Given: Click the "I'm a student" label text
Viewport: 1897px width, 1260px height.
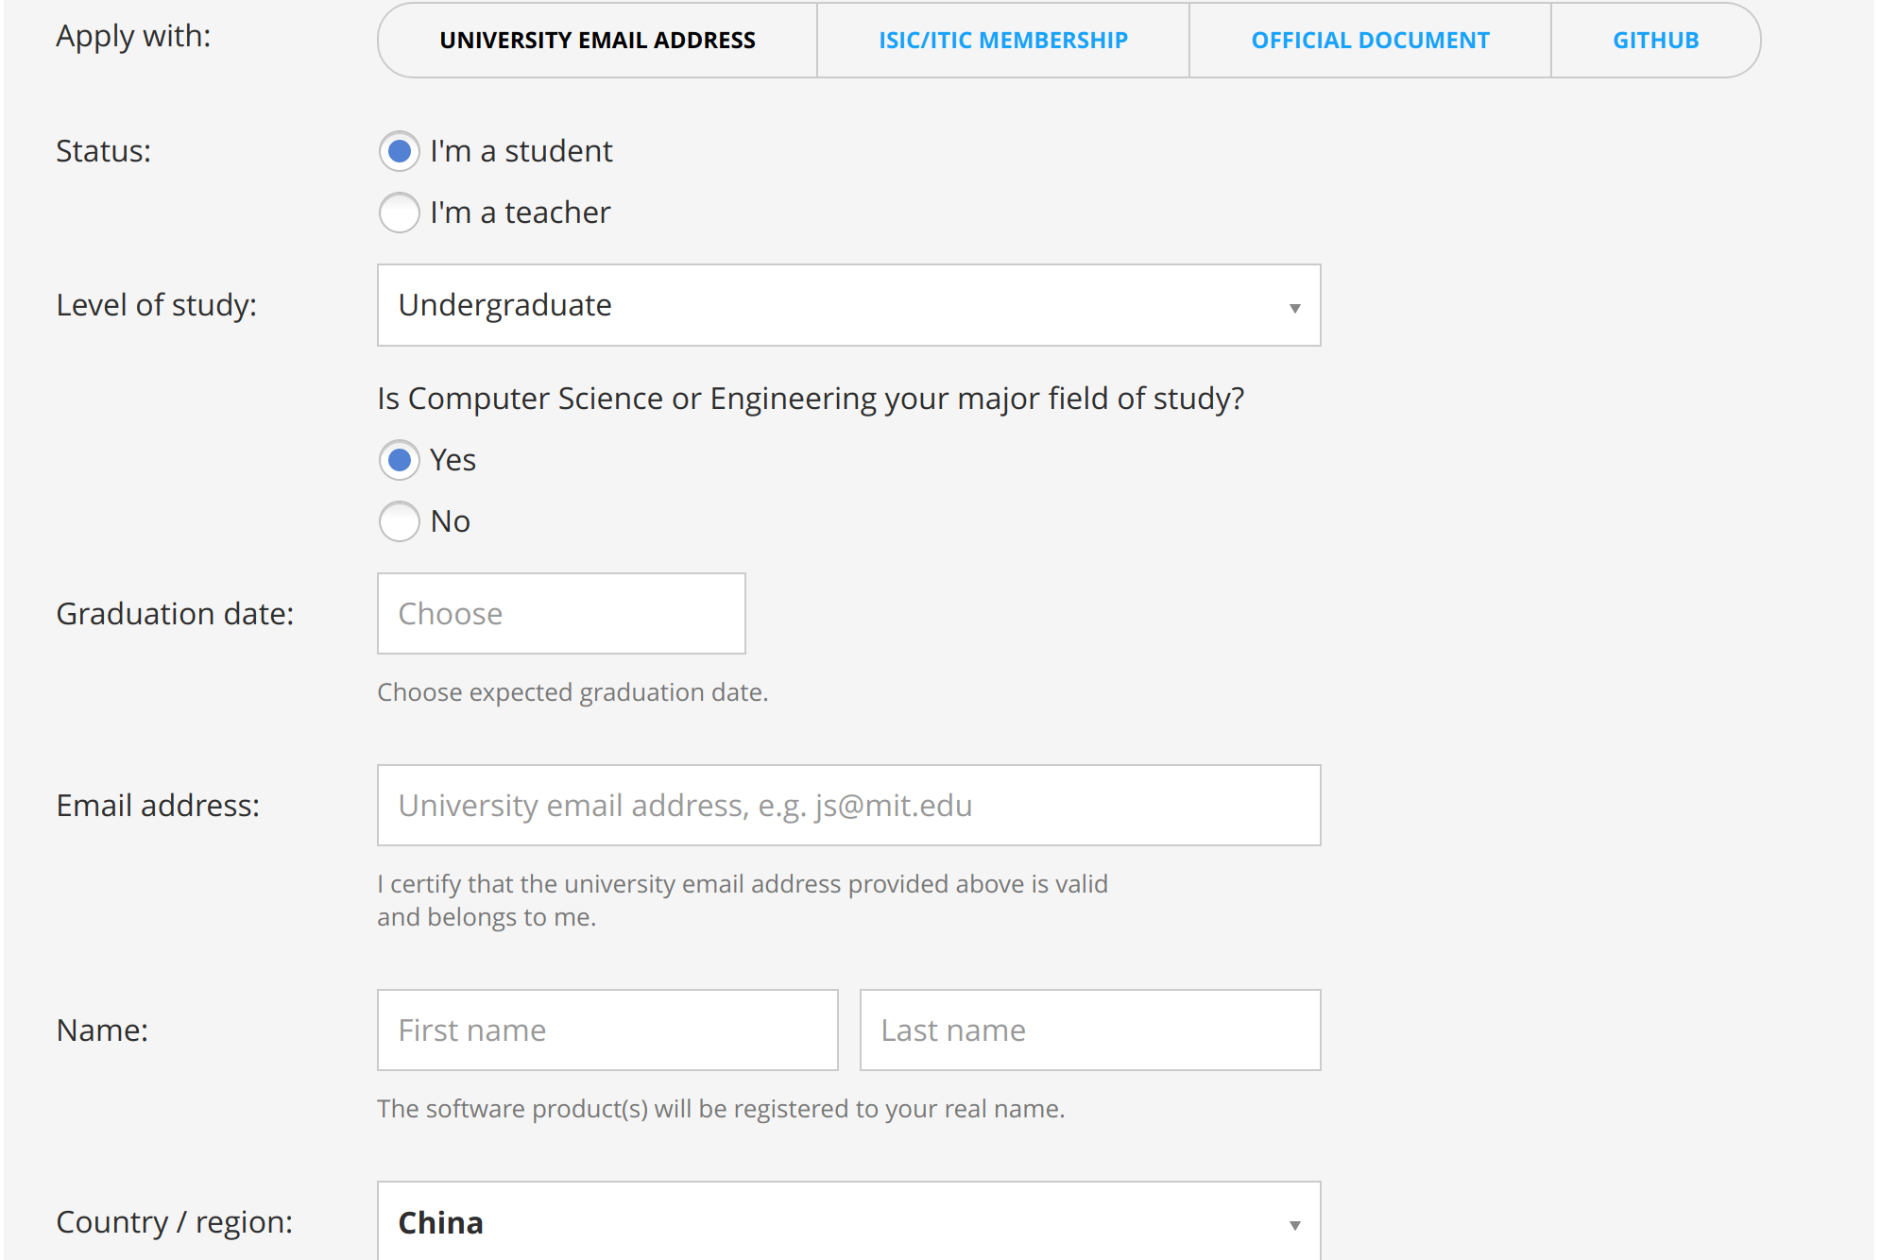Looking at the screenshot, I should [x=521, y=151].
